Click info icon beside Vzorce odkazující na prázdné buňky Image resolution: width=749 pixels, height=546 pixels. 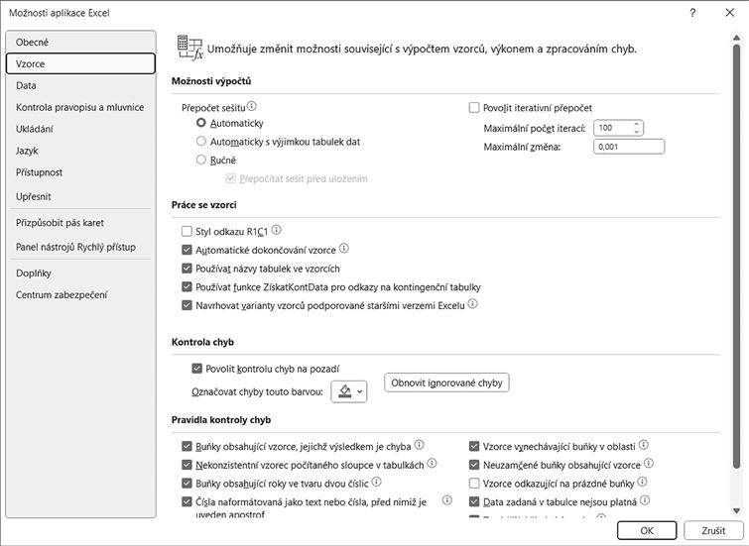(x=642, y=483)
